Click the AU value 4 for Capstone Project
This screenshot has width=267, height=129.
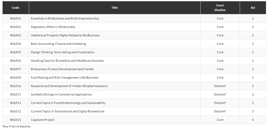[253, 120]
